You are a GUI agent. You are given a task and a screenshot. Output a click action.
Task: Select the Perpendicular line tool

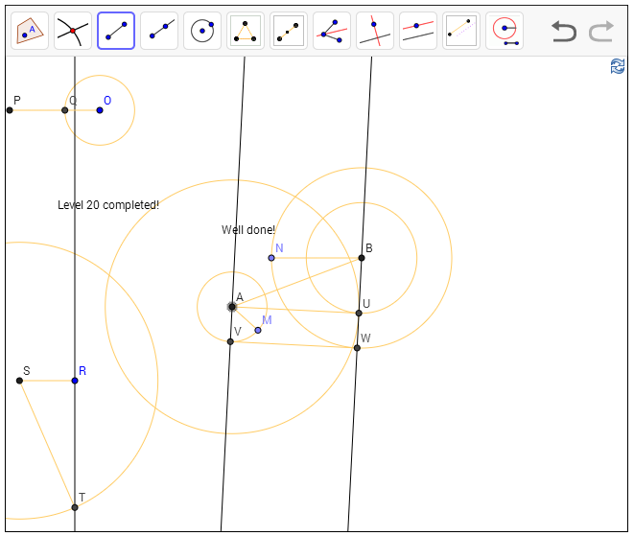(x=375, y=31)
